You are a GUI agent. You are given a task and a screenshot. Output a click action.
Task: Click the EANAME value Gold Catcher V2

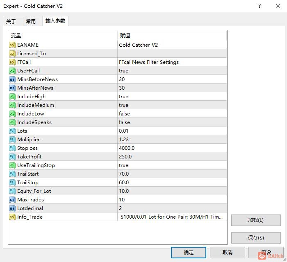coord(138,45)
